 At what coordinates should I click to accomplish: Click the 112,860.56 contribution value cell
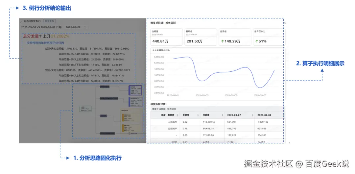209,122
